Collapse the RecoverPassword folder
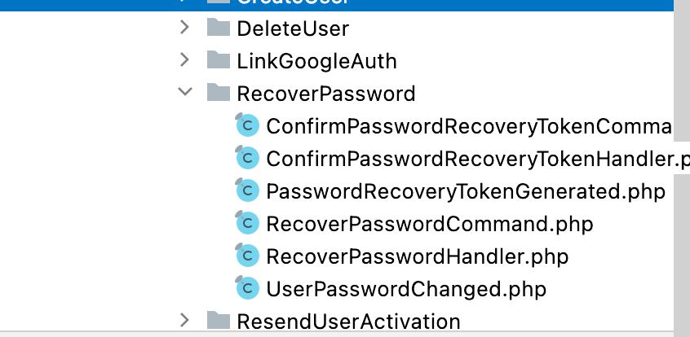690x337 pixels. point(185,92)
